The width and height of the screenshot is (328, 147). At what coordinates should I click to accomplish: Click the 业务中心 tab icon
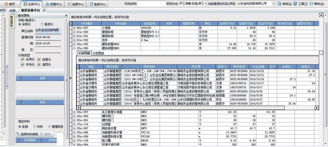tap(25, 4)
